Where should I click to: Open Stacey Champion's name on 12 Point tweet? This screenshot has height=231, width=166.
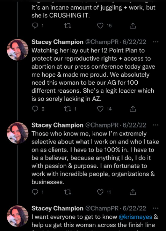coord(57,42)
